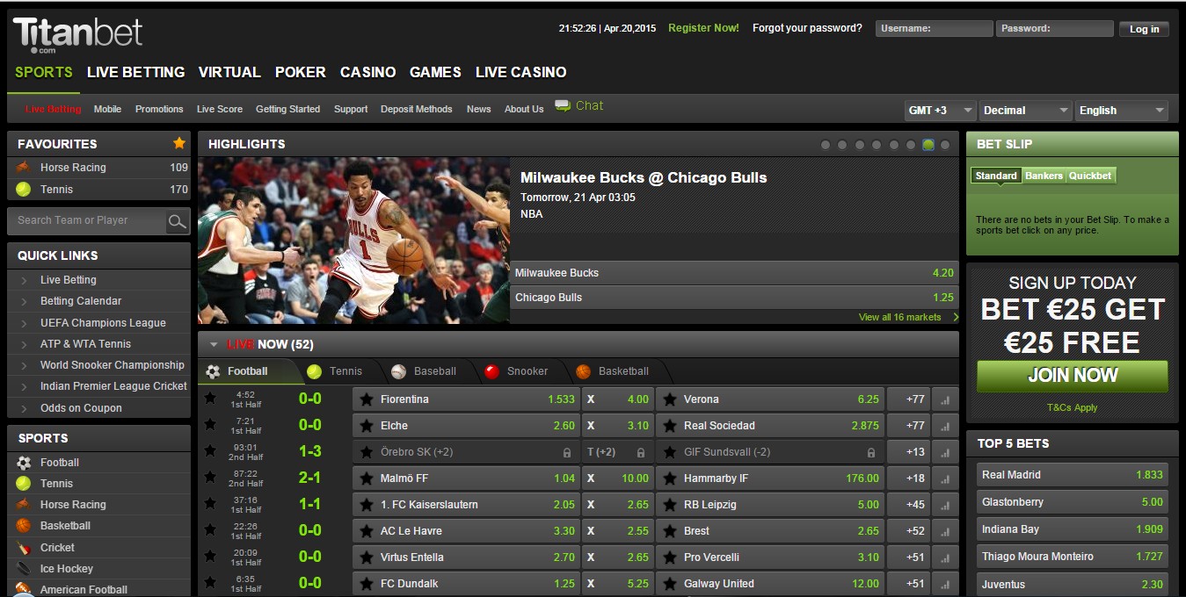This screenshot has width=1186, height=597.
Task: Toggle star beside Verona team
Action: click(670, 399)
